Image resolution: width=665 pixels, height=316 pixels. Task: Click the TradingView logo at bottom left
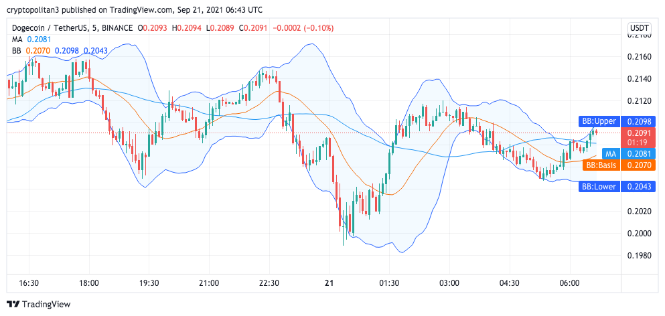pyautogui.click(x=39, y=304)
